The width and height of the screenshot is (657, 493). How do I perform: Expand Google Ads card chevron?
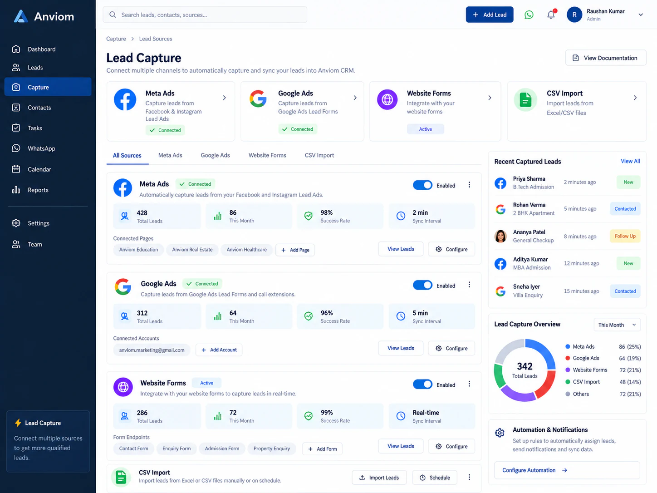355,98
